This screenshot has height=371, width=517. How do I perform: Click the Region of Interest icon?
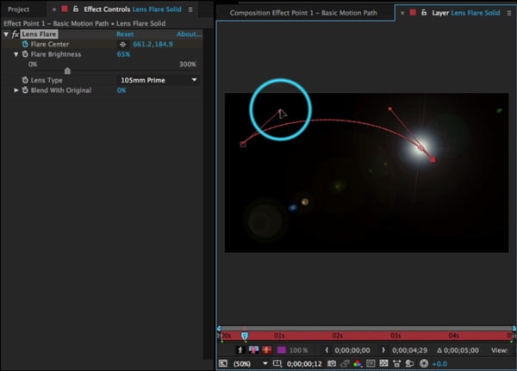tap(277, 363)
